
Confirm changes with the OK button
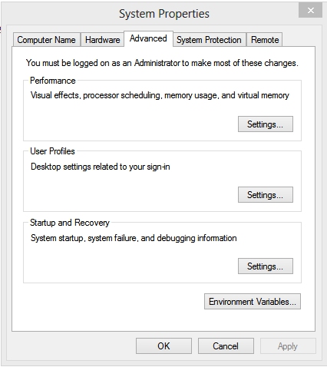point(163,346)
